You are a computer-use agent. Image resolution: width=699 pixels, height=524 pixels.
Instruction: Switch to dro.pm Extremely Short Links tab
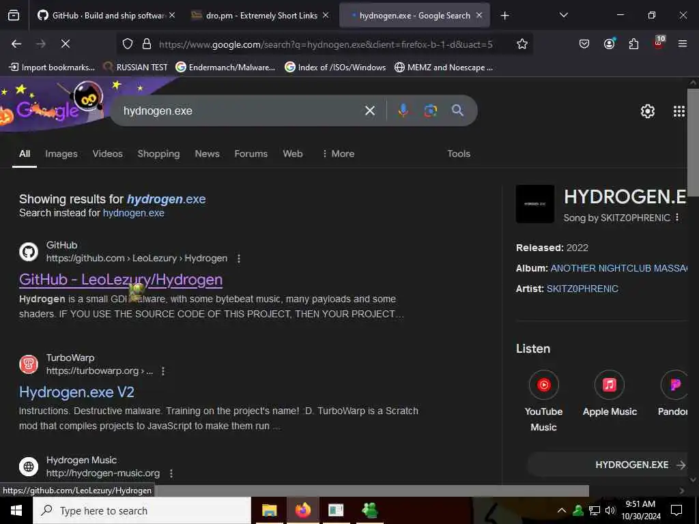pos(261,16)
